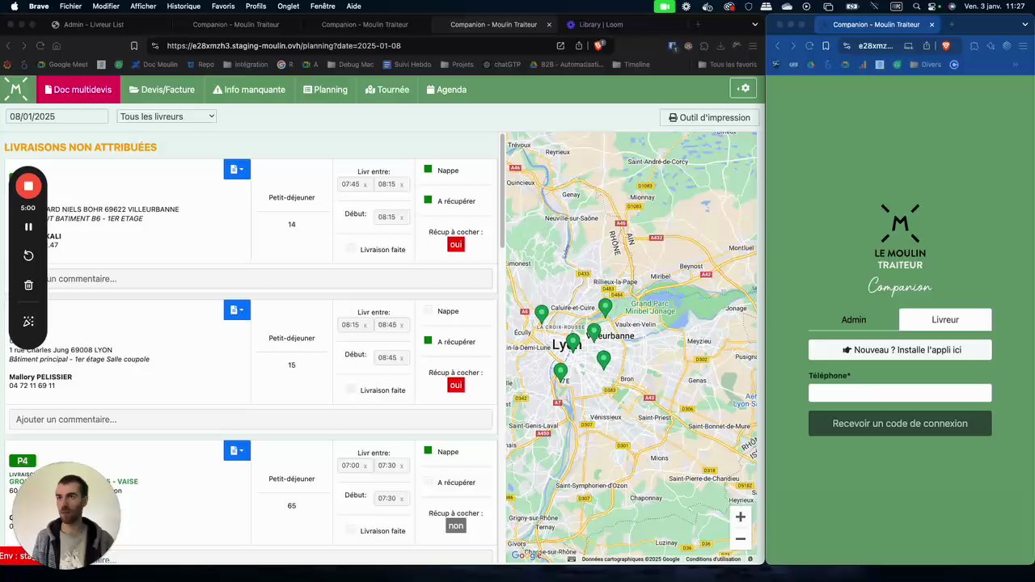Open document dropdown for Mallory PELISSIER delivery
The width and height of the screenshot is (1035, 582).
coord(237,310)
